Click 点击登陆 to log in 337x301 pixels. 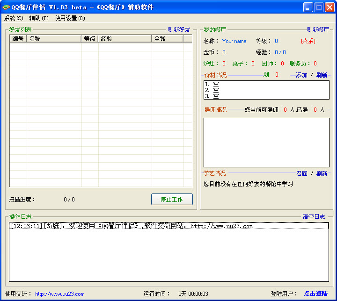[315, 294]
